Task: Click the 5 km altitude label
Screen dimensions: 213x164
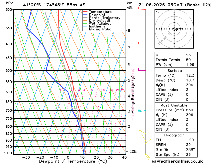Action: pos(129,80)
